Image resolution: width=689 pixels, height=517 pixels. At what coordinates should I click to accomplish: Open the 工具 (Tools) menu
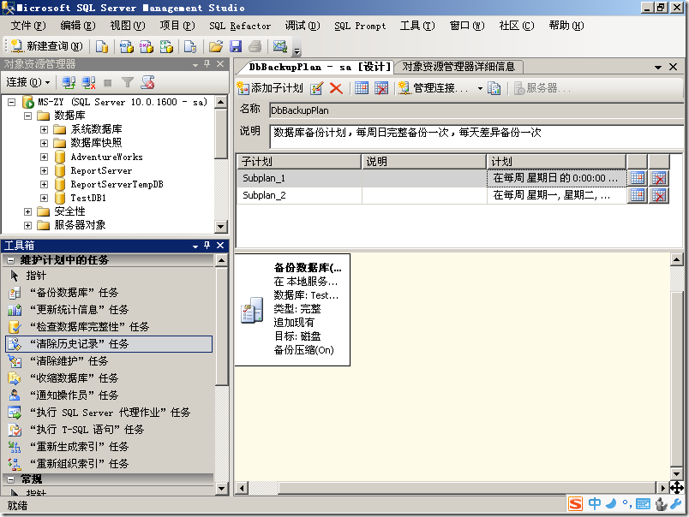pyautogui.click(x=416, y=26)
